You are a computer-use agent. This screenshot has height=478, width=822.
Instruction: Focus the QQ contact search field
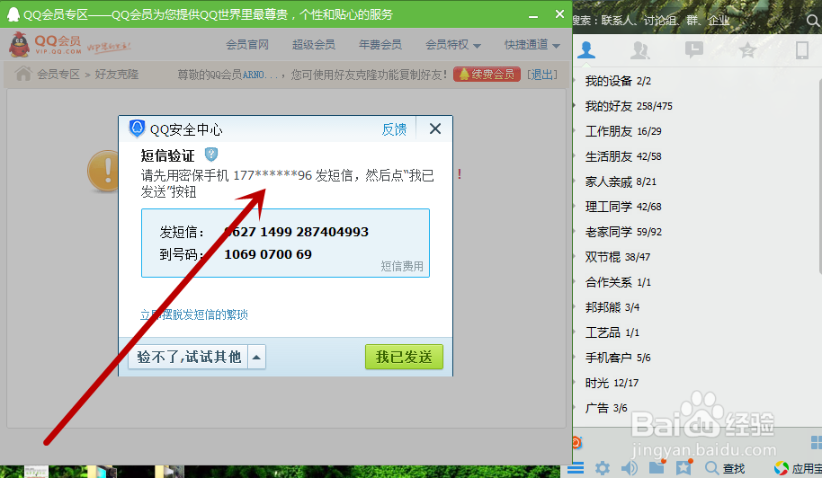(687, 21)
